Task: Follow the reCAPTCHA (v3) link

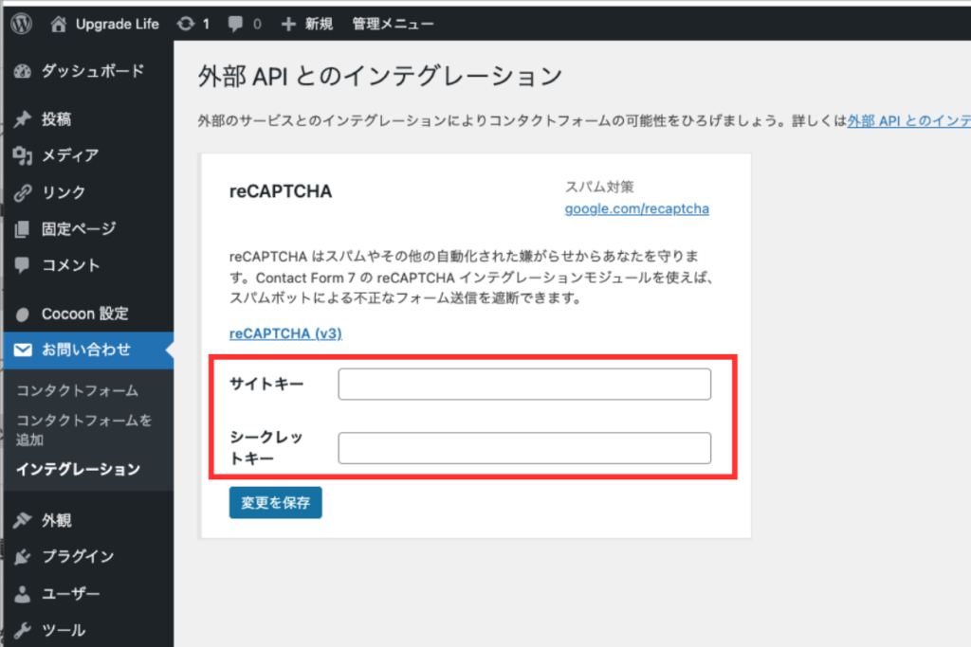Action: coord(285,333)
